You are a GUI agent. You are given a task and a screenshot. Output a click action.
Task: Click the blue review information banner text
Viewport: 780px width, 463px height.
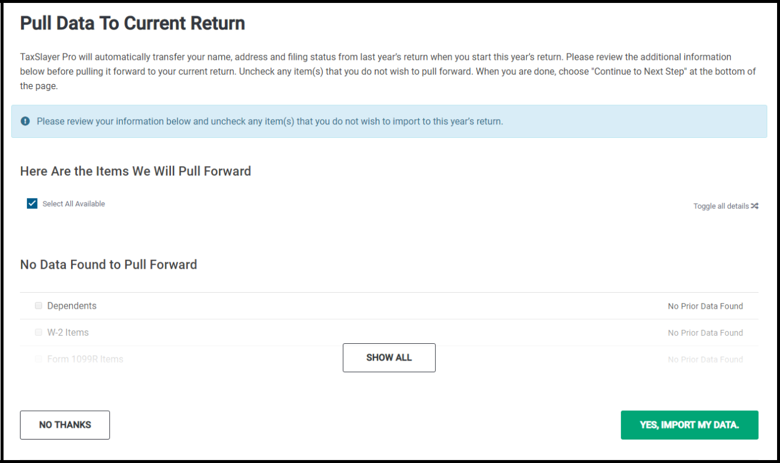[270, 121]
